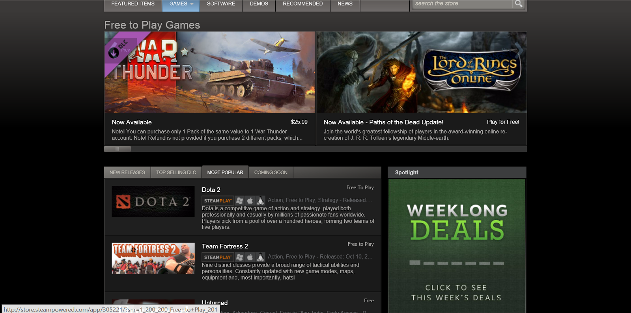The image size is (631, 313).
Task: Open the Team Fortress 2 title link
Action: 225,246
